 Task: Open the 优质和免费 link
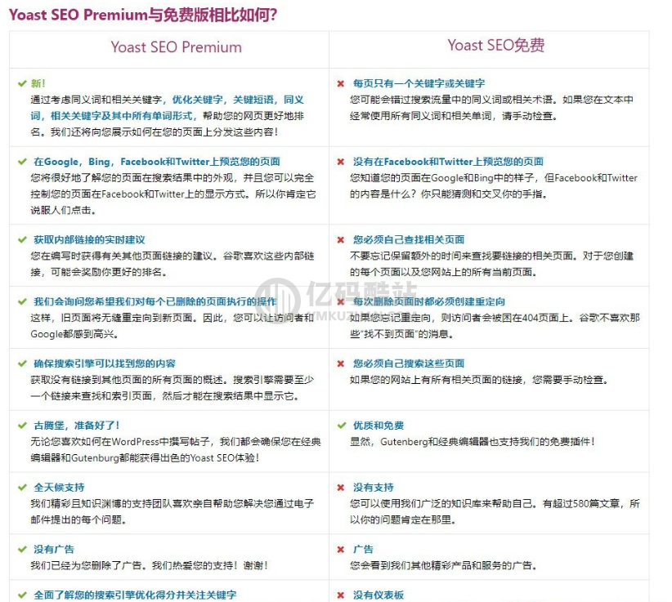tap(378, 426)
